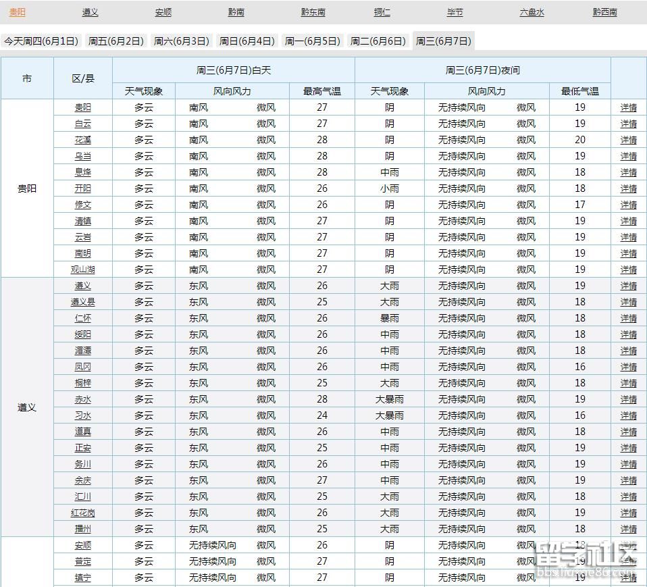
Task: Open the 普定 county link
Action: coord(82,561)
